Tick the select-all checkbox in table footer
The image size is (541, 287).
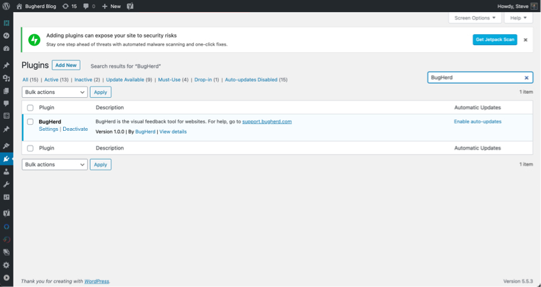coord(30,148)
